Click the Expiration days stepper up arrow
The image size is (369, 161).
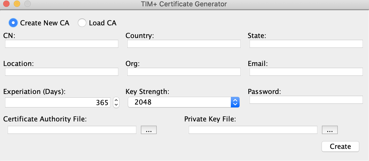coord(116,100)
